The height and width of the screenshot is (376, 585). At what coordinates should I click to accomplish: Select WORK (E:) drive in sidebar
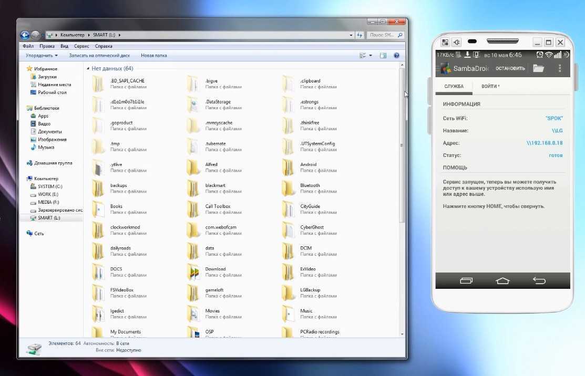[x=48, y=194]
